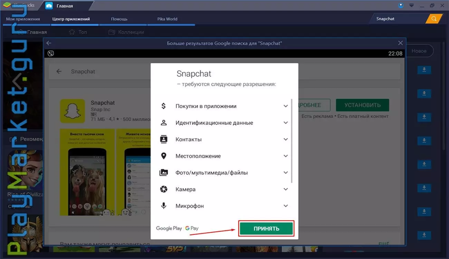The height and width of the screenshot is (259, 449).
Task: Open the Pika World tab
Action: click(x=167, y=19)
